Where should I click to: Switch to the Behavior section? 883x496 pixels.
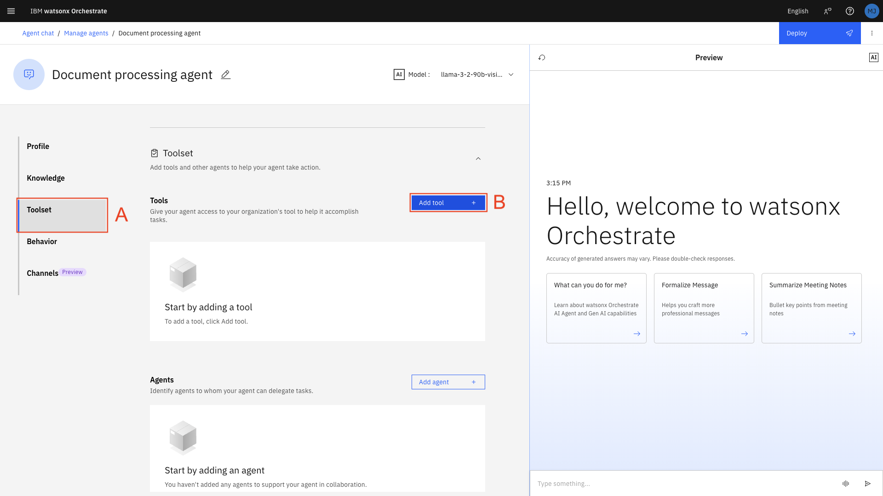tap(42, 241)
